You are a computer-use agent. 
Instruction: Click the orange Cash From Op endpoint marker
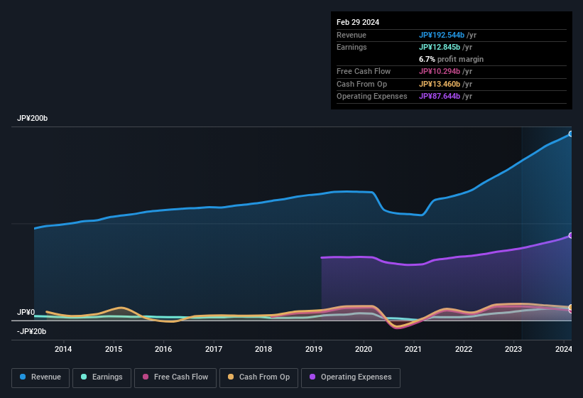point(571,307)
